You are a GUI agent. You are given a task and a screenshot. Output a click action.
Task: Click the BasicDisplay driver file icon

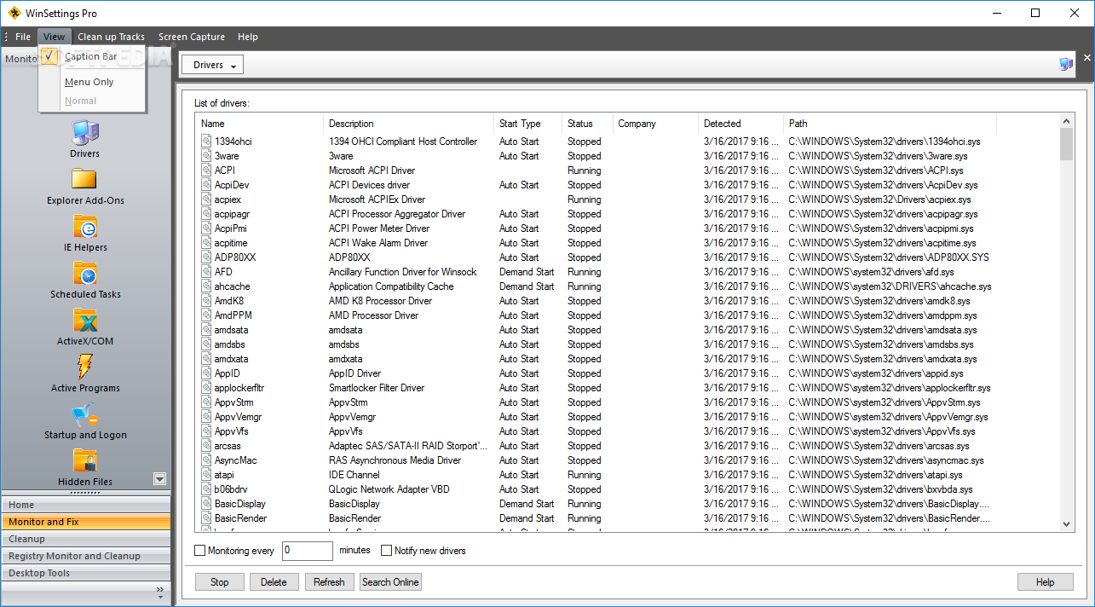point(206,504)
